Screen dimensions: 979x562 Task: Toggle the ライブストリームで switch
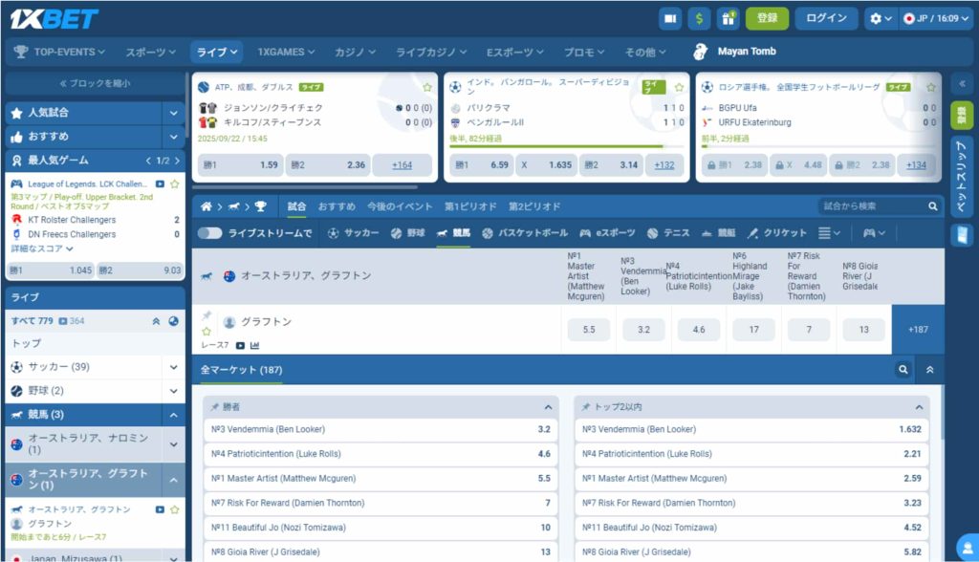pyautogui.click(x=209, y=233)
